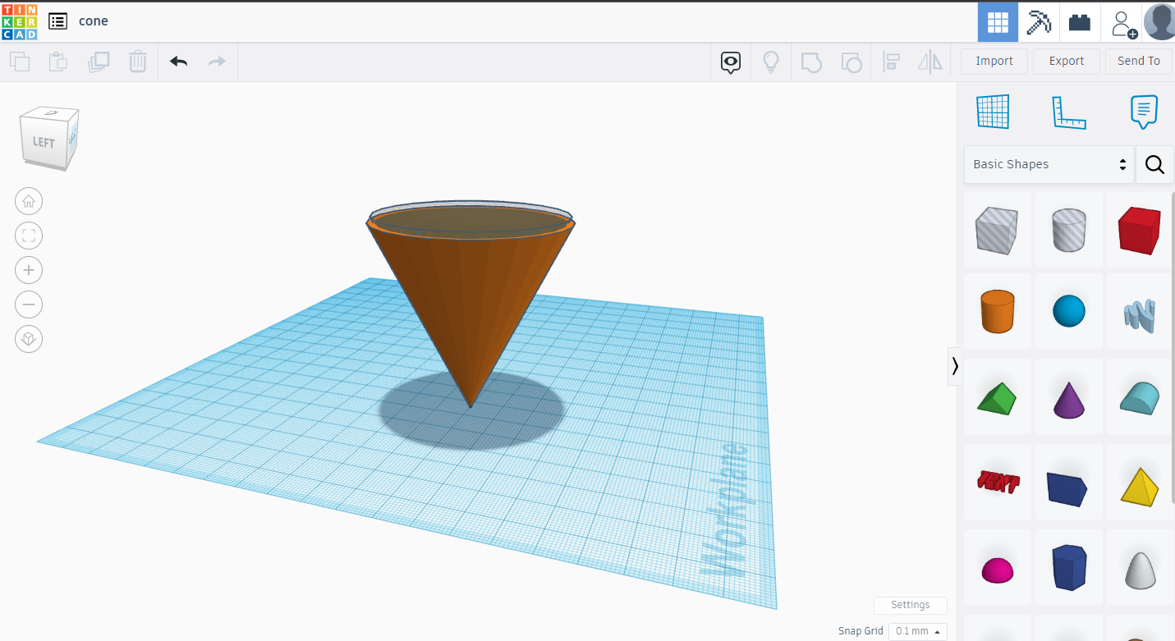Open the Notes tool
1175x641 pixels.
tap(1143, 111)
